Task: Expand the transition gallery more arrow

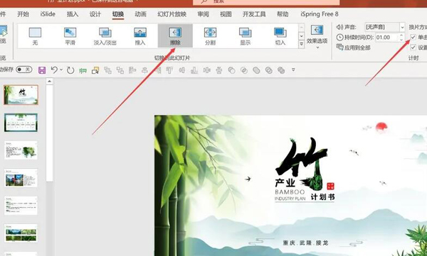Action: click(x=301, y=44)
